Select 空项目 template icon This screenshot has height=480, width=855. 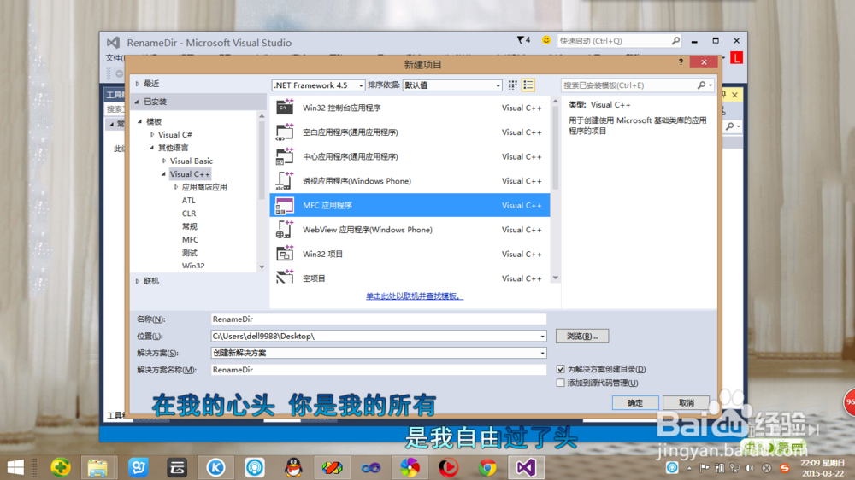(x=285, y=277)
